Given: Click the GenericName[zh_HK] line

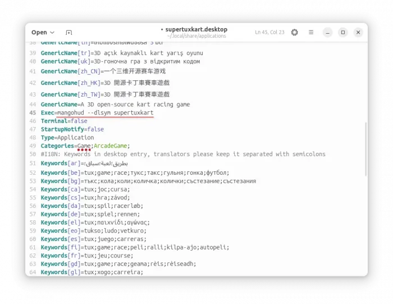Looking at the screenshot, I should coord(106,83).
